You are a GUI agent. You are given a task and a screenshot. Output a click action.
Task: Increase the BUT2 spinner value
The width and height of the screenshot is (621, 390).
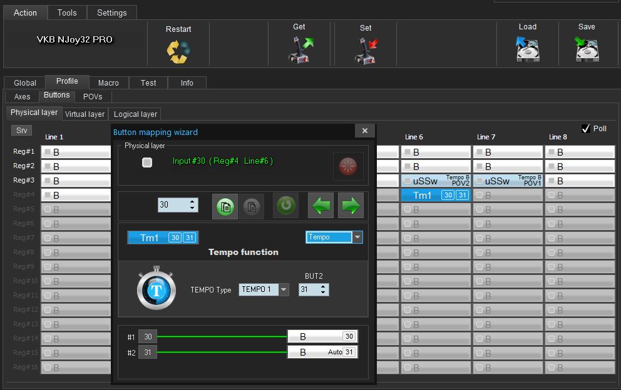coord(323,287)
